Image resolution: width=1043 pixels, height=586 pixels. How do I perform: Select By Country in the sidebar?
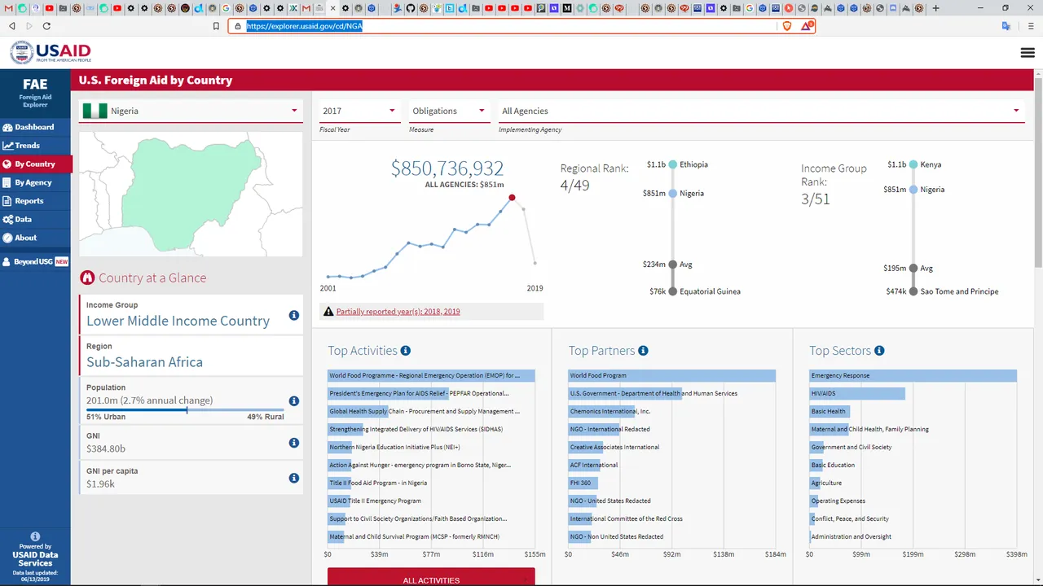point(36,164)
